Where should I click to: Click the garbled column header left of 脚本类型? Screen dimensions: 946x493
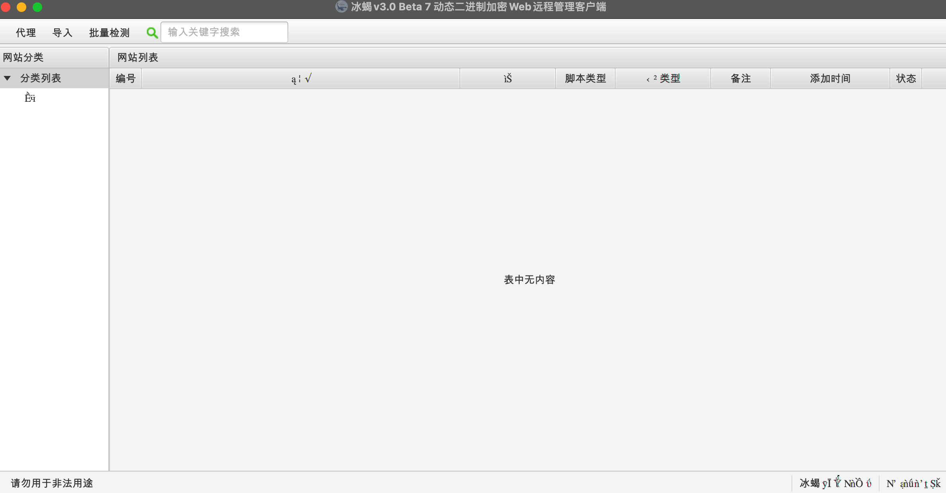click(x=508, y=78)
